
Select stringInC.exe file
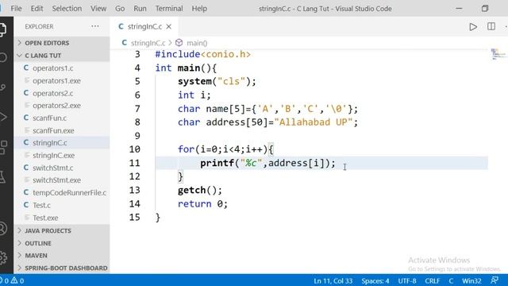tap(62, 156)
